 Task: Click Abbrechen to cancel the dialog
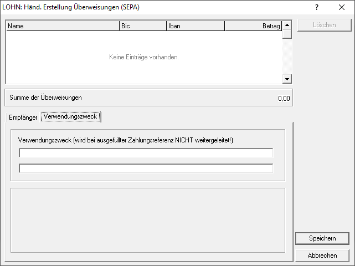(322, 255)
